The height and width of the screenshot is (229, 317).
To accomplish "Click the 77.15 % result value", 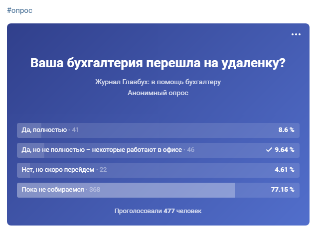I will tap(283, 190).
